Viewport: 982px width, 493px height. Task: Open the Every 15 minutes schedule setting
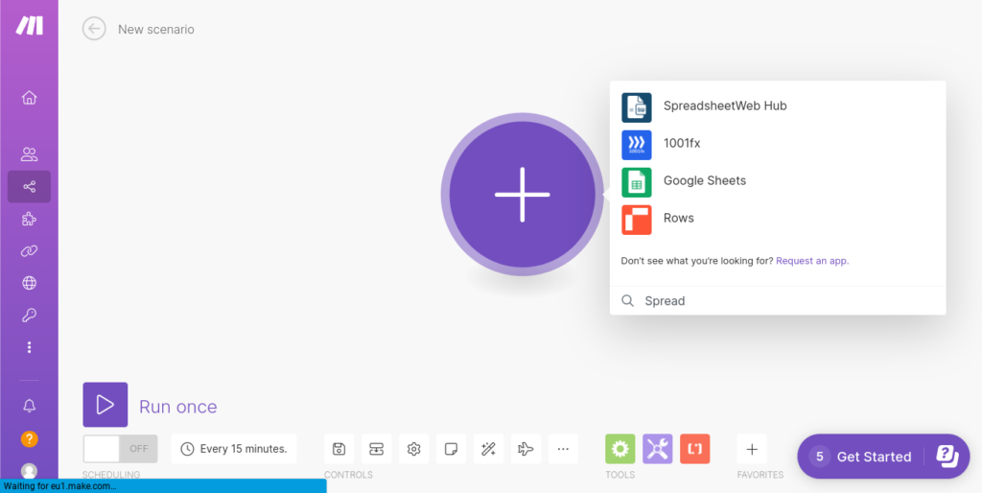(x=234, y=449)
